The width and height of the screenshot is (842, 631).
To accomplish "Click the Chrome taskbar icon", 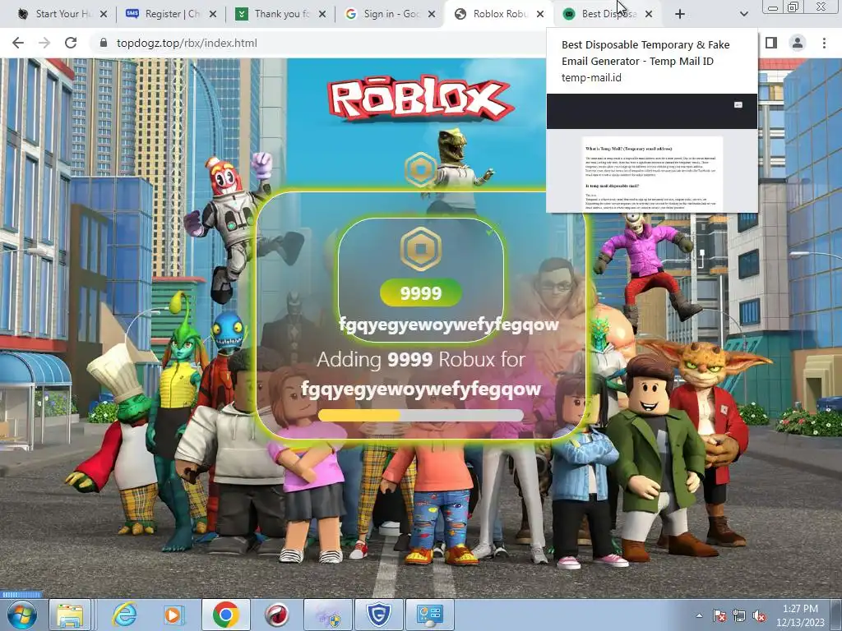I will [x=225, y=615].
